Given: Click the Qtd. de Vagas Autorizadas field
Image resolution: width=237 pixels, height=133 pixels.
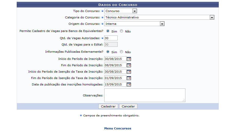Looking at the screenshot, I should pos(111,38).
